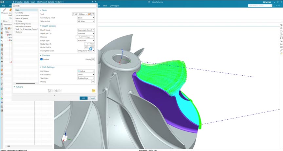This screenshot has height=151, width=283.
Task: Click the gear icon atop left resource bar
Action: 2,24
